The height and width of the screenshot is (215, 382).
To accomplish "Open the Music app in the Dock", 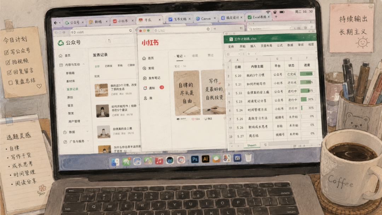I will pos(159,161).
